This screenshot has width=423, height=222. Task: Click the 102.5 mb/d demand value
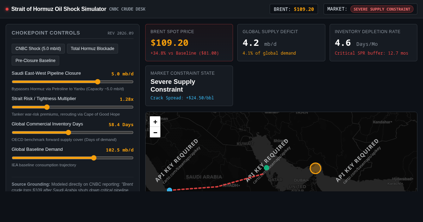point(119,150)
